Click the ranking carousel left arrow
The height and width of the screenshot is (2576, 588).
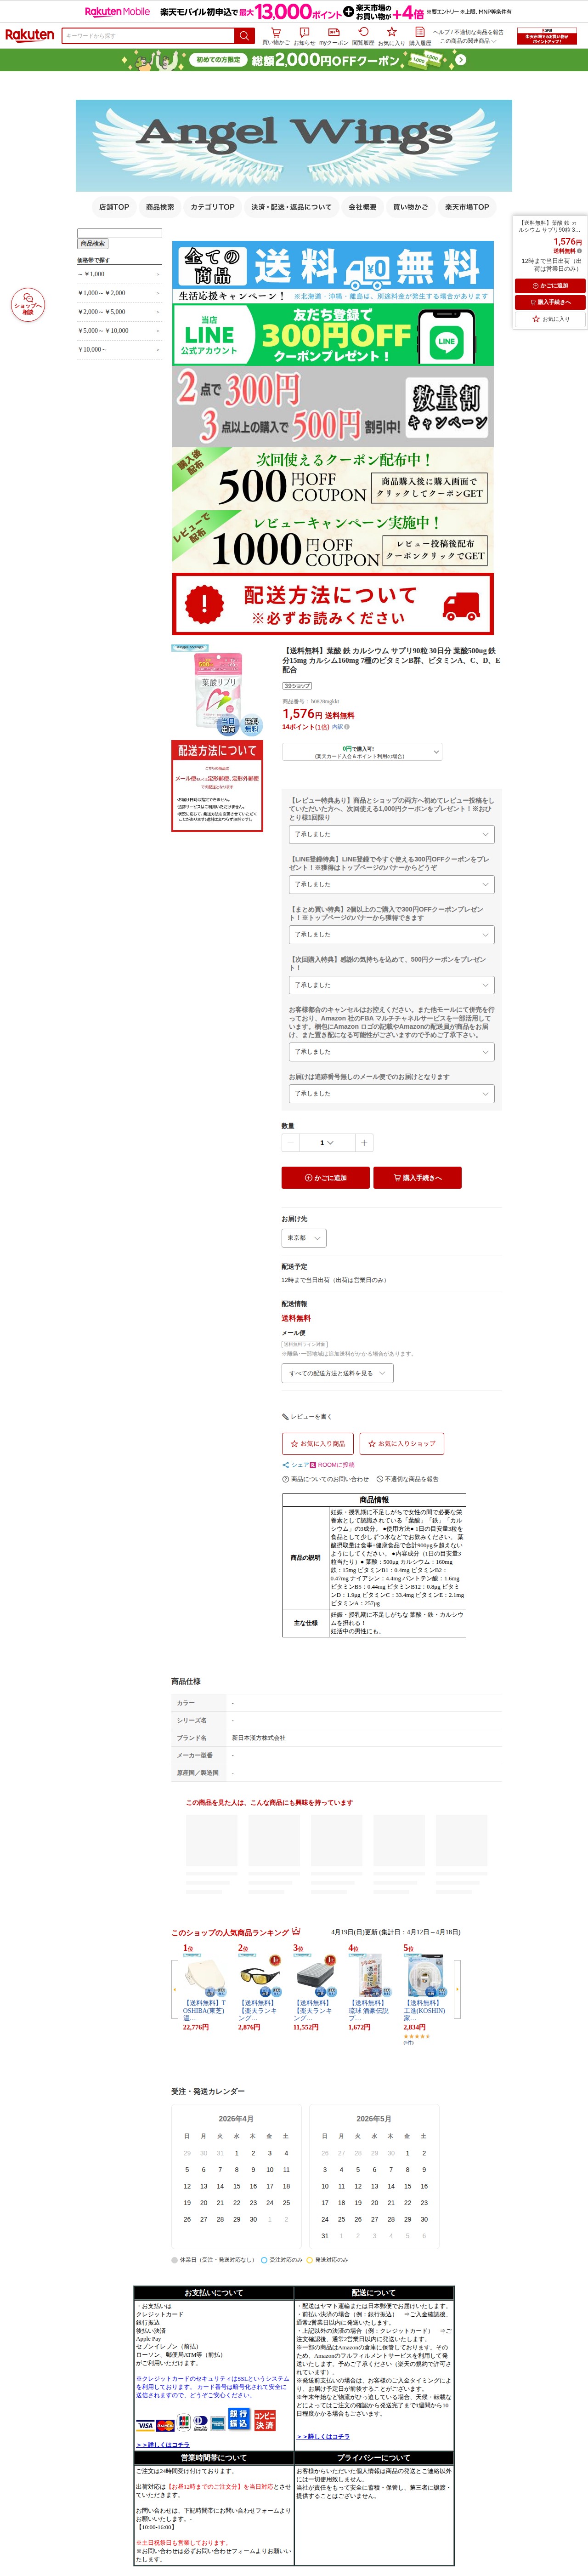tap(175, 1990)
